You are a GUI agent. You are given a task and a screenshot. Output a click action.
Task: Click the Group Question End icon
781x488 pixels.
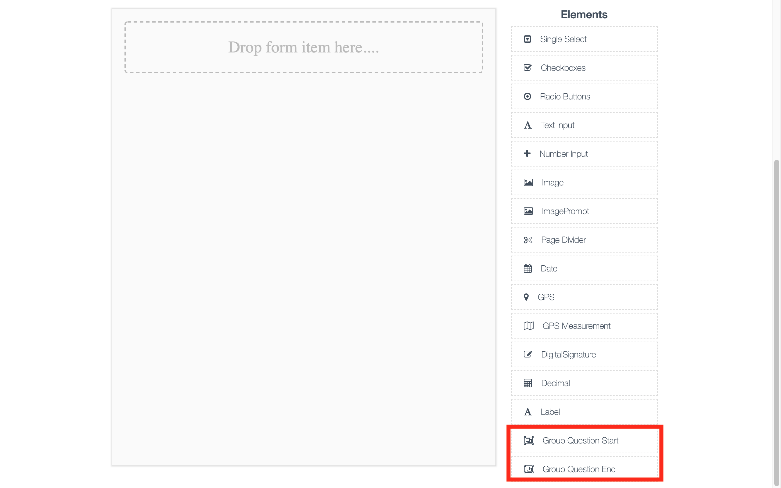pos(528,469)
